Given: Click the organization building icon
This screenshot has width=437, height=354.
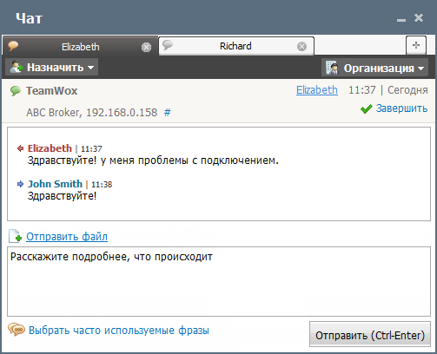Looking at the screenshot, I should click(x=332, y=68).
